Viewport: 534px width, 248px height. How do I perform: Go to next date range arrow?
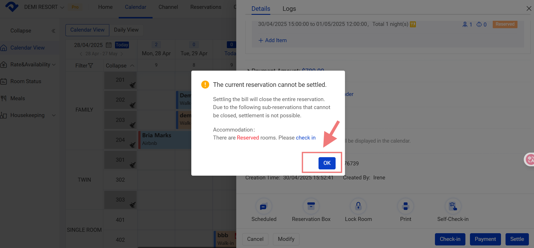click(122, 54)
